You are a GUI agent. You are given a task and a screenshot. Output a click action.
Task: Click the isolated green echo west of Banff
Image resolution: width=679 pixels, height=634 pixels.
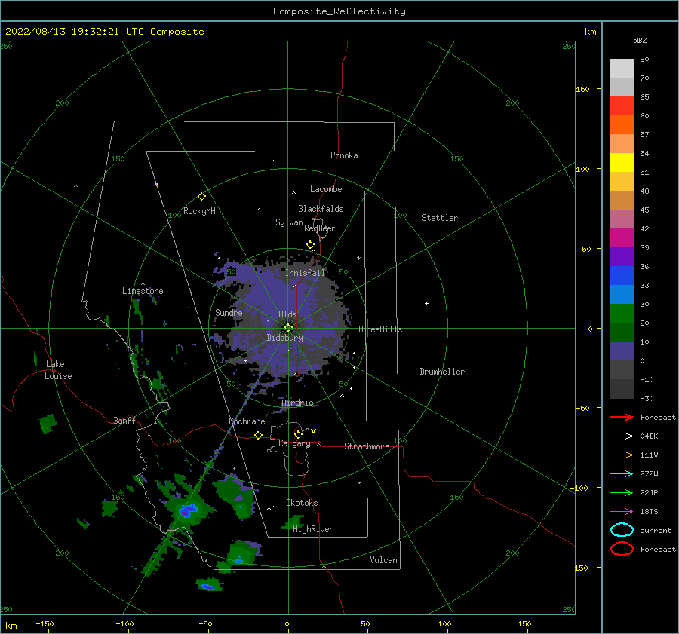(x=48, y=424)
